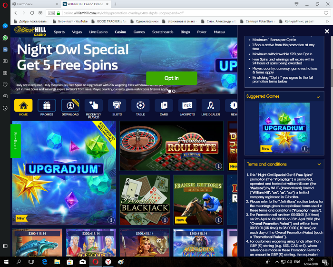Open the Easy Setup menu icon
Screen dimensions: 333x267
point(296,4)
